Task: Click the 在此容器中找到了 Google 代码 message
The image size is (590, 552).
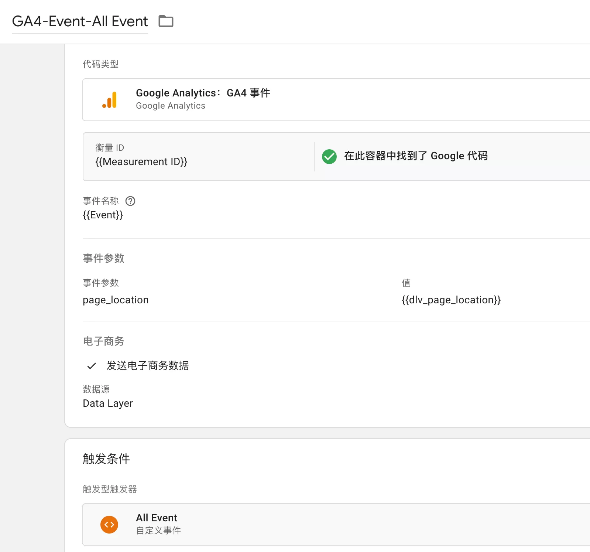Action: [416, 156]
